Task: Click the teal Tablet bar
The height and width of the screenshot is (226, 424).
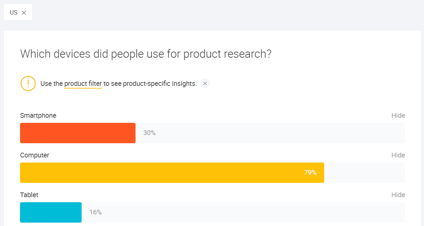Action: (51, 212)
